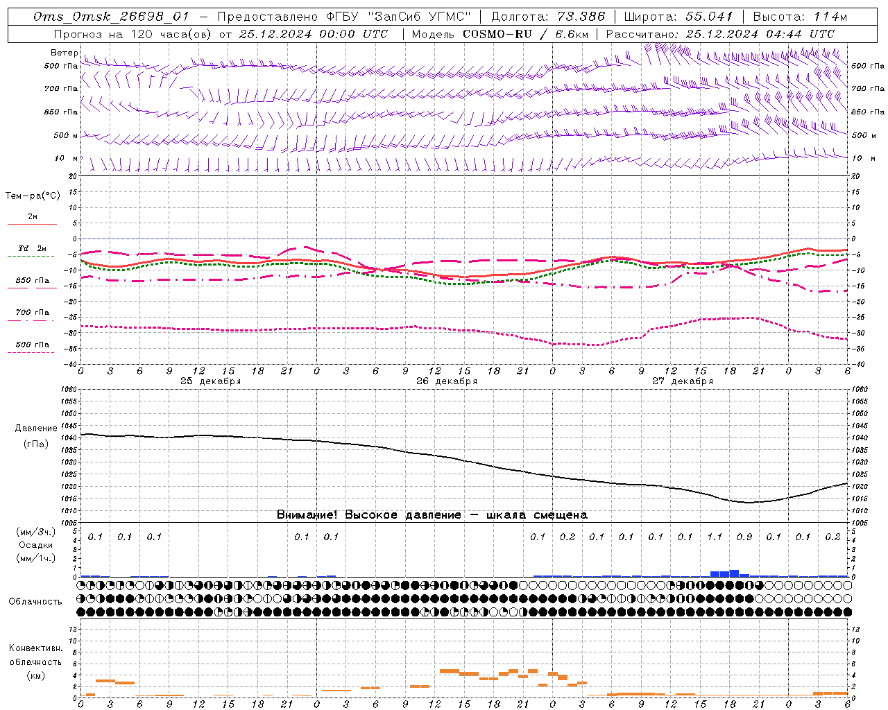The image size is (888, 710).
Task: Click the Ветер wind panel label
Action: click(x=64, y=53)
